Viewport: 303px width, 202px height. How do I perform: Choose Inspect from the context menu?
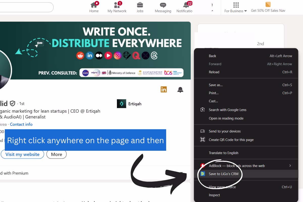[x=214, y=195]
